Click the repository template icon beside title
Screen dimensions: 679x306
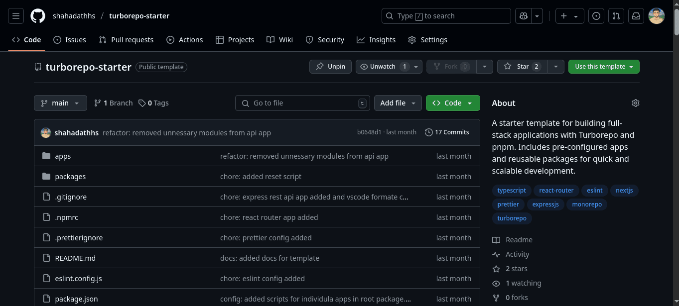pyautogui.click(x=38, y=67)
